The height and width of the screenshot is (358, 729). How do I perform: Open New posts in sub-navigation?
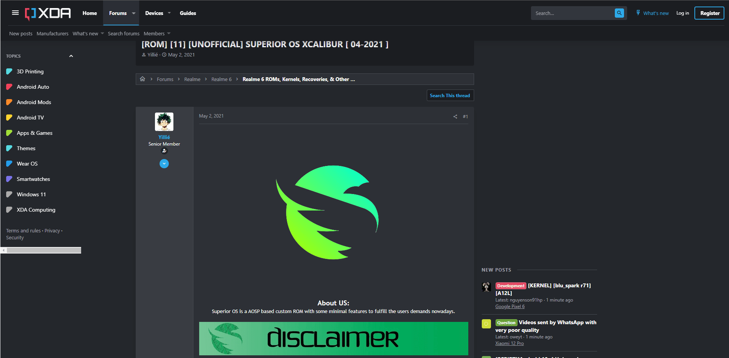pyautogui.click(x=21, y=33)
